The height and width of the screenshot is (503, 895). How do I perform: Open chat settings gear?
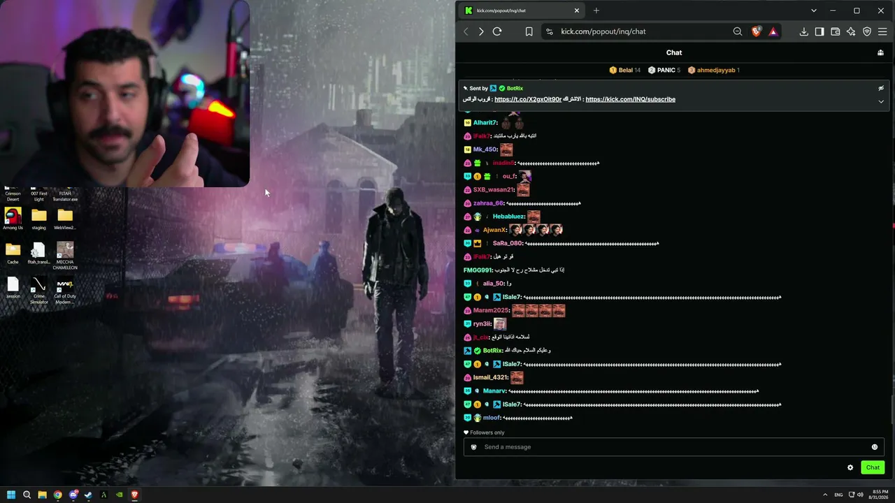[x=850, y=467]
